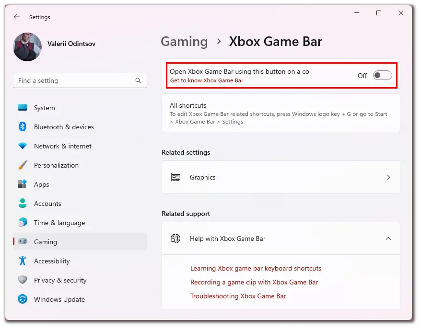Click the Windows Update sync icon
Image resolution: width=421 pixels, height=329 pixels.
(23, 299)
